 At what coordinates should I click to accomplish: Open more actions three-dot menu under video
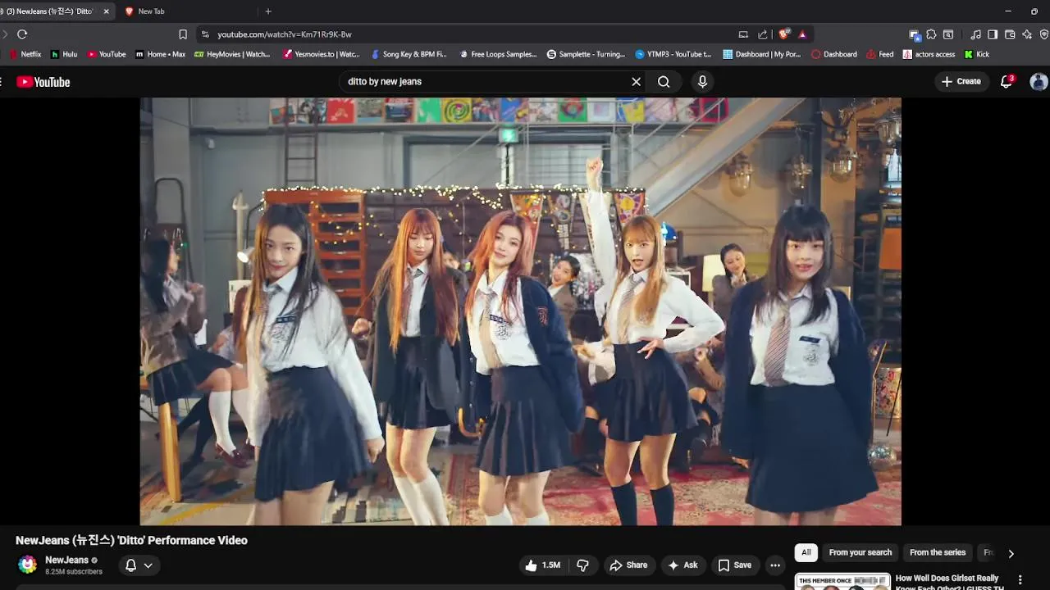[775, 565]
